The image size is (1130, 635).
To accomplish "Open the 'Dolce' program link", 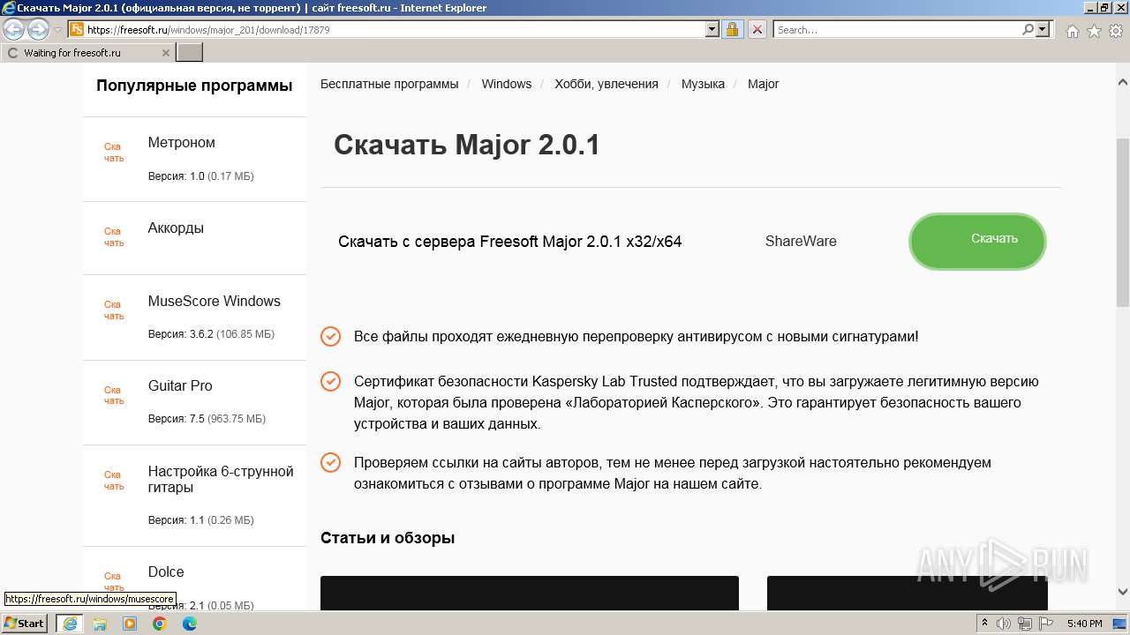I will click(x=166, y=571).
